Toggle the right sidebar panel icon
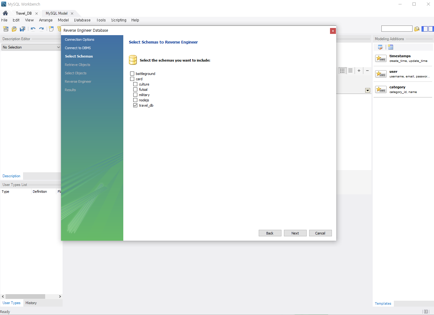This screenshot has height=315, width=434. (x=431, y=29)
